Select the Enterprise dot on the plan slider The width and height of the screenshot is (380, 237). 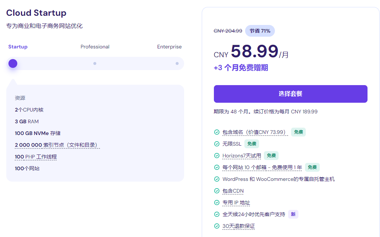tap(177, 63)
